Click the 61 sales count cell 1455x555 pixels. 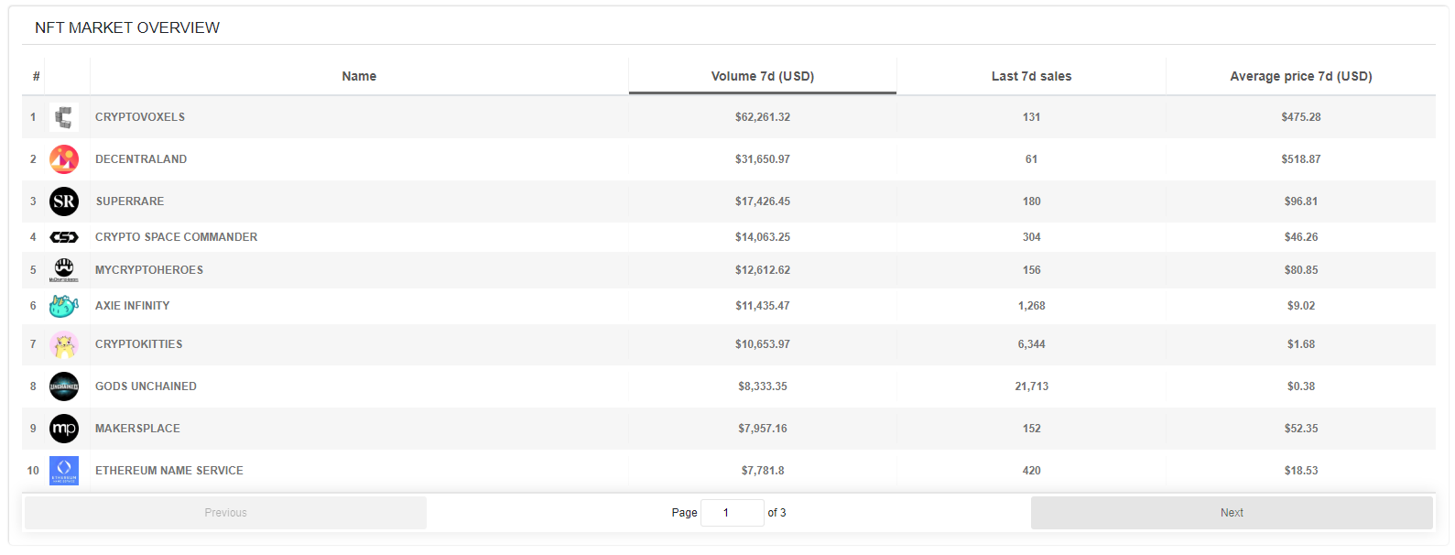(1031, 159)
